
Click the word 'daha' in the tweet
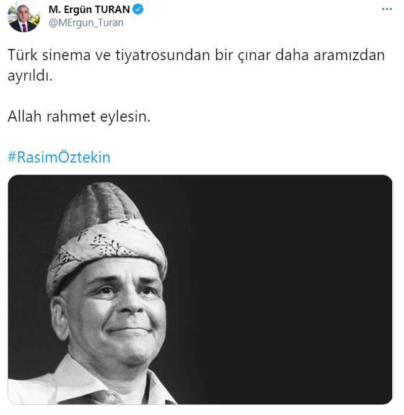292,55
